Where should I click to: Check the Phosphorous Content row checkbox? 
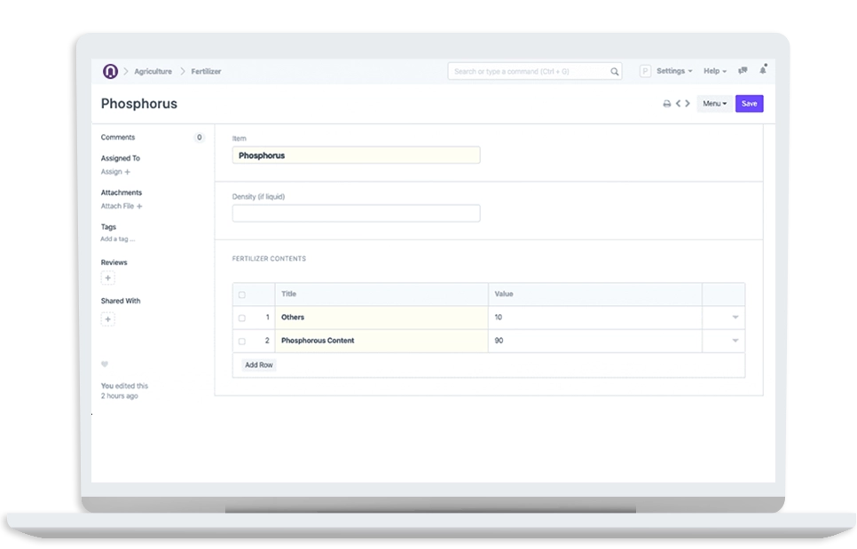click(x=241, y=341)
